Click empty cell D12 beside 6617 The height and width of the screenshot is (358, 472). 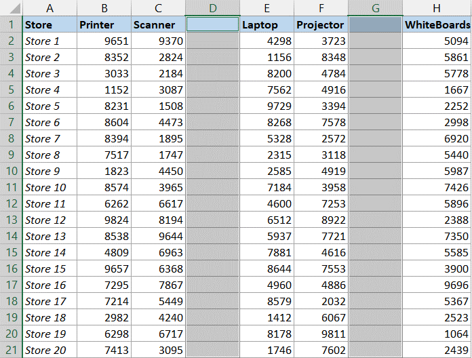(212, 203)
